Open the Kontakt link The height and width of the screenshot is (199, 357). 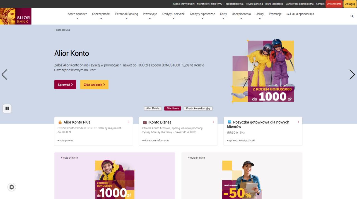coord(320,4)
